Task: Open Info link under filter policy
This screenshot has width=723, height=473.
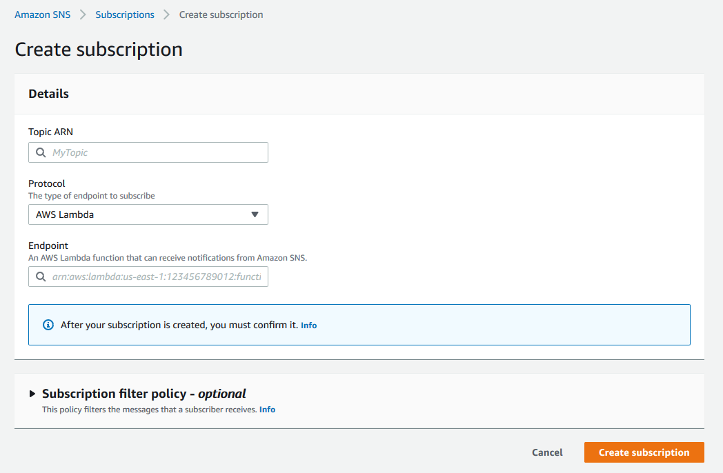Action: point(267,410)
